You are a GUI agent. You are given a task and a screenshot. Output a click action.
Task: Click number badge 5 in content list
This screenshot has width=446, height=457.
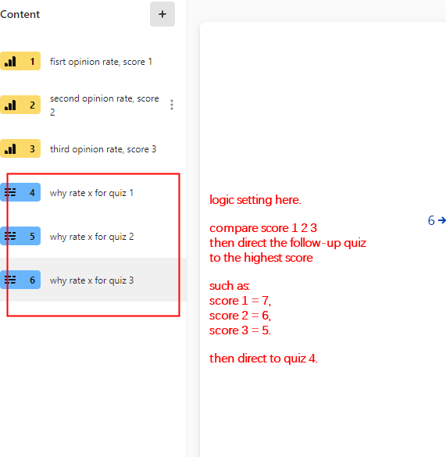32,237
